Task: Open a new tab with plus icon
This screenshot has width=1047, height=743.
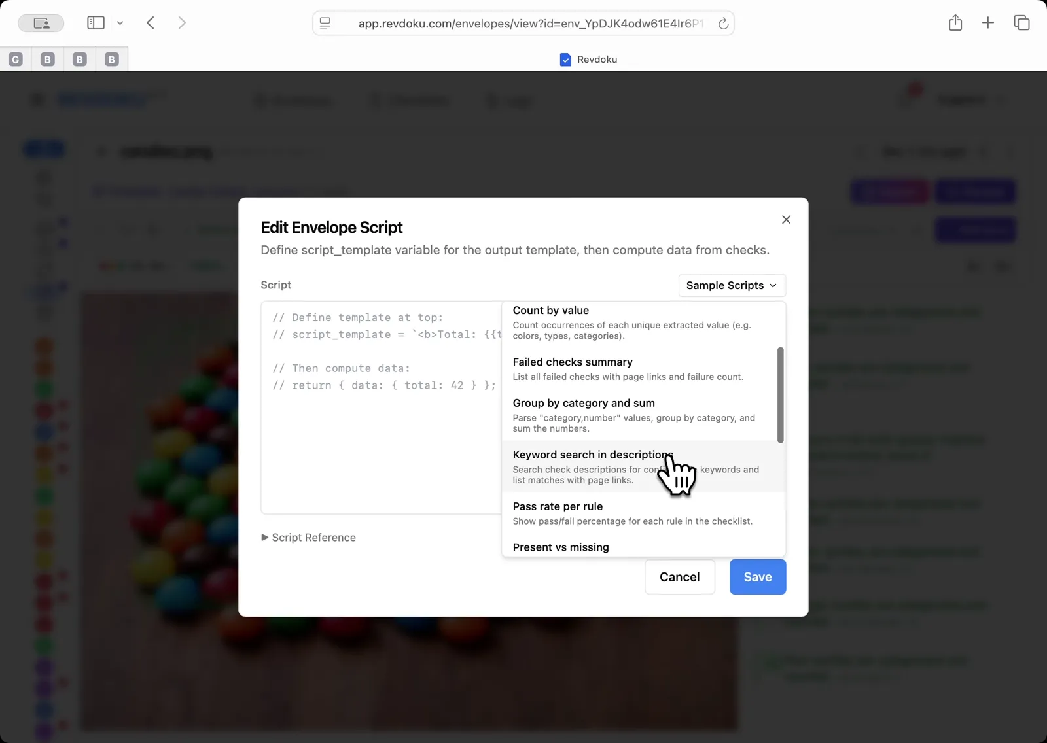Action: pyautogui.click(x=987, y=23)
